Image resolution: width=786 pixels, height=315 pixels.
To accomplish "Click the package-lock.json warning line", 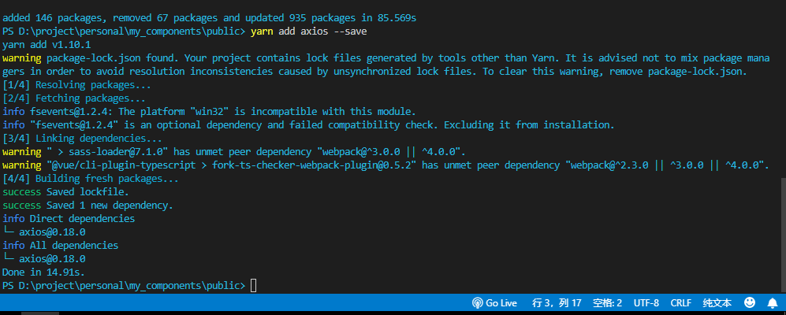I will [x=386, y=65].
